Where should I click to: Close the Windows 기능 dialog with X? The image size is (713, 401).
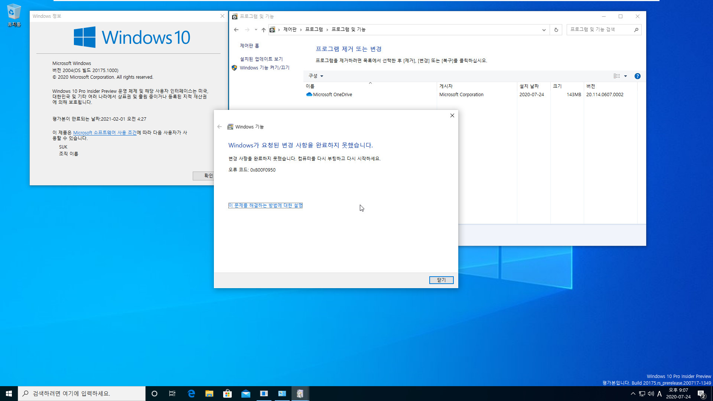click(452, 115)
